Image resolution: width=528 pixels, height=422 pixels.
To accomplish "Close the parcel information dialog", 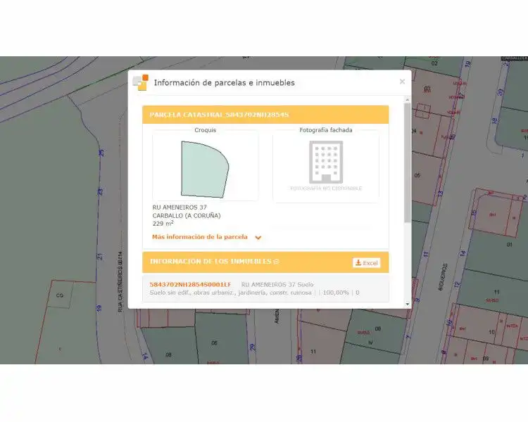I will pyautogui.click(x=402, y=82).
